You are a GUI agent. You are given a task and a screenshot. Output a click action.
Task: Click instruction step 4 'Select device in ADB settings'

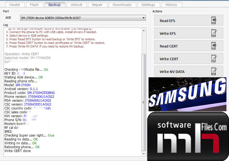[27, 36]
